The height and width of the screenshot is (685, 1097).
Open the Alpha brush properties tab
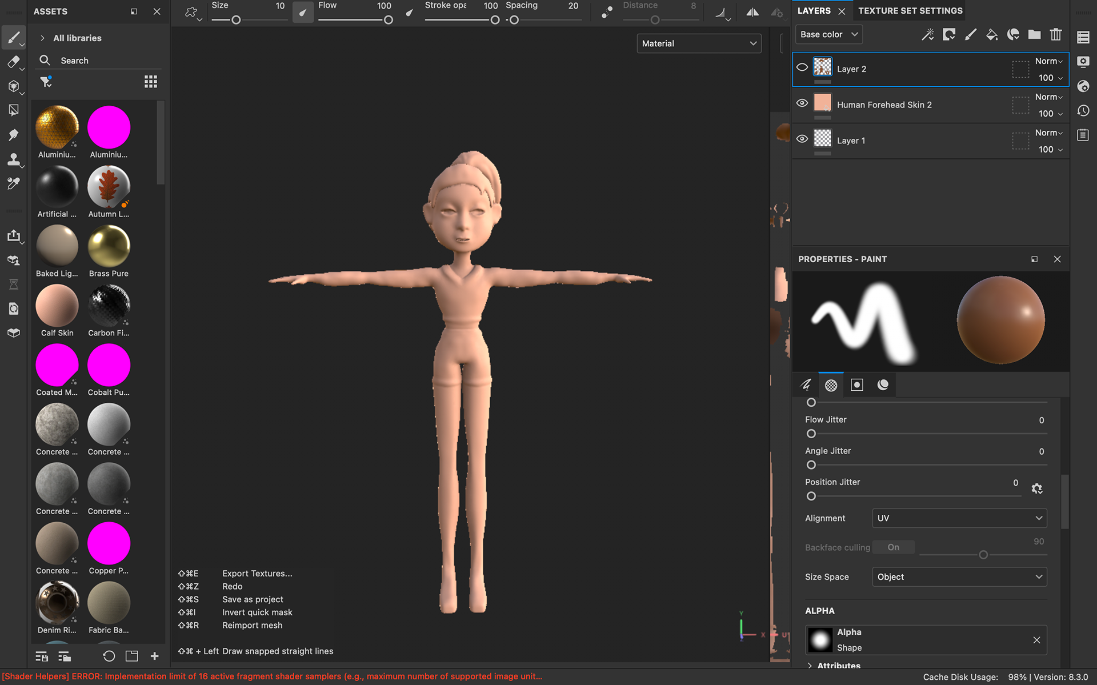tap(831, 385)
